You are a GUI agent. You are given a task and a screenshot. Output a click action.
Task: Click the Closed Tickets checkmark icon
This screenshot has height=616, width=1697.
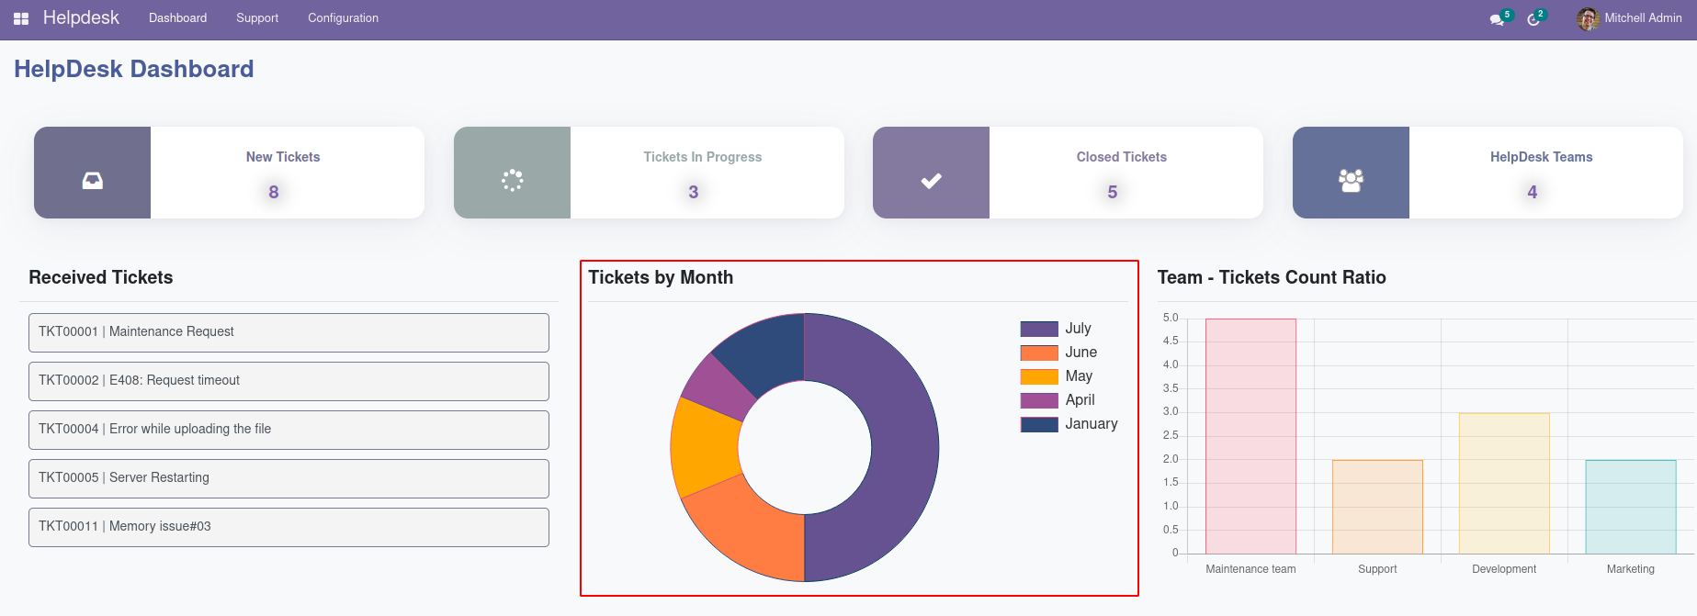coord(931,181)
